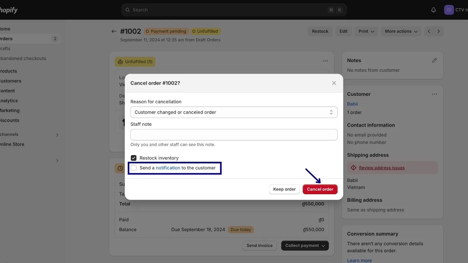Go back using the arrow beside #1002
The image size is (468, 263).
tap(114, 31)
